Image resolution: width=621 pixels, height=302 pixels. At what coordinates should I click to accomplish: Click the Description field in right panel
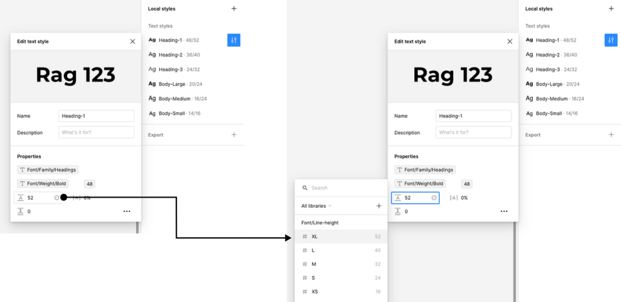[x=474, y=132]
